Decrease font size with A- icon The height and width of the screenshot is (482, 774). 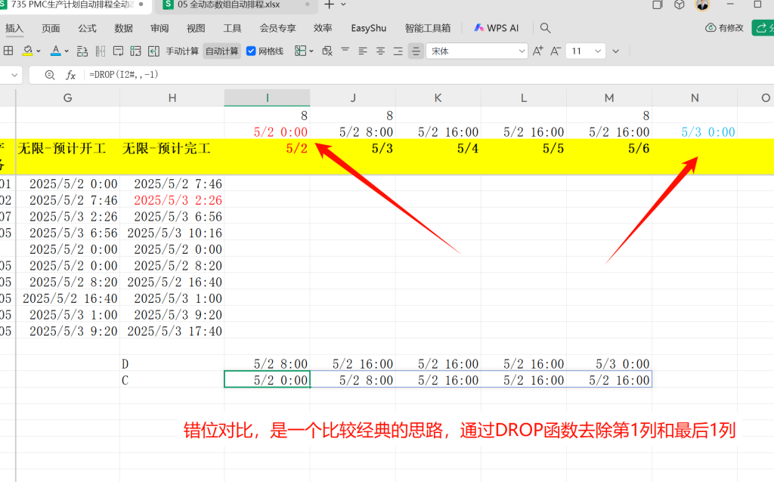pyautogui.click(x=556, y=51)
